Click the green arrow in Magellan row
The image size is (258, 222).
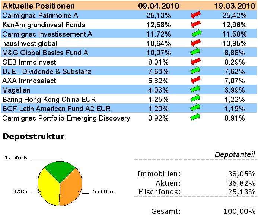point(195,90)
